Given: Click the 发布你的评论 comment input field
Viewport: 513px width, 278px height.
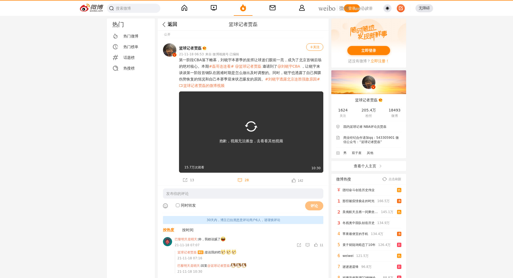Looking at the screenshot, I should [x=243, y=194].
